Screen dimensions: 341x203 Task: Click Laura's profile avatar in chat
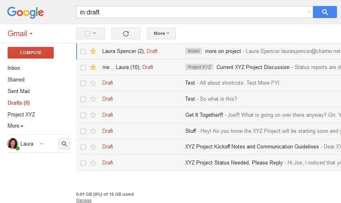12,144
